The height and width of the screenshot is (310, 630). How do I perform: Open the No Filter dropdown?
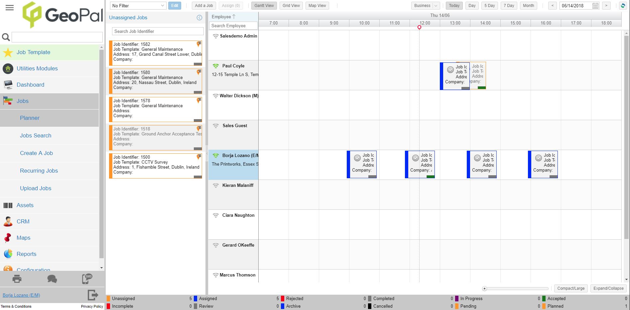tap(138, 5)
